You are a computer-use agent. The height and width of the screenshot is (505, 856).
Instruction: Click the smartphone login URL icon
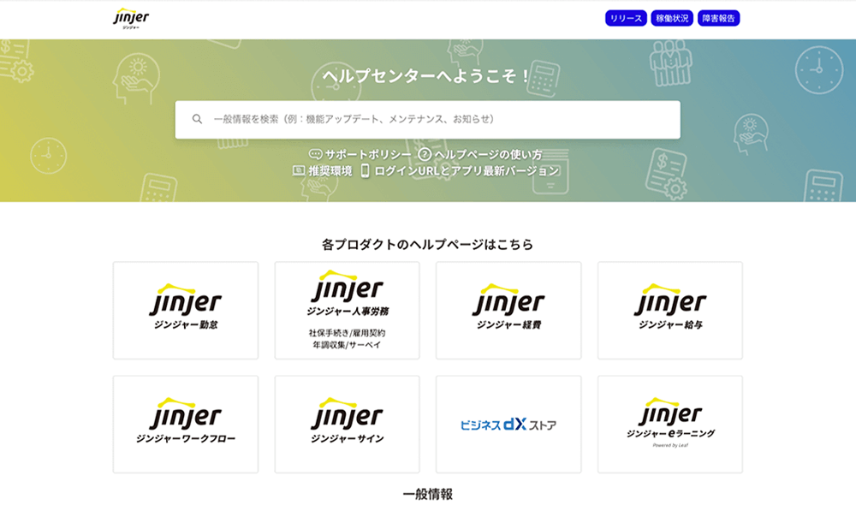click(x=365, y=171)
